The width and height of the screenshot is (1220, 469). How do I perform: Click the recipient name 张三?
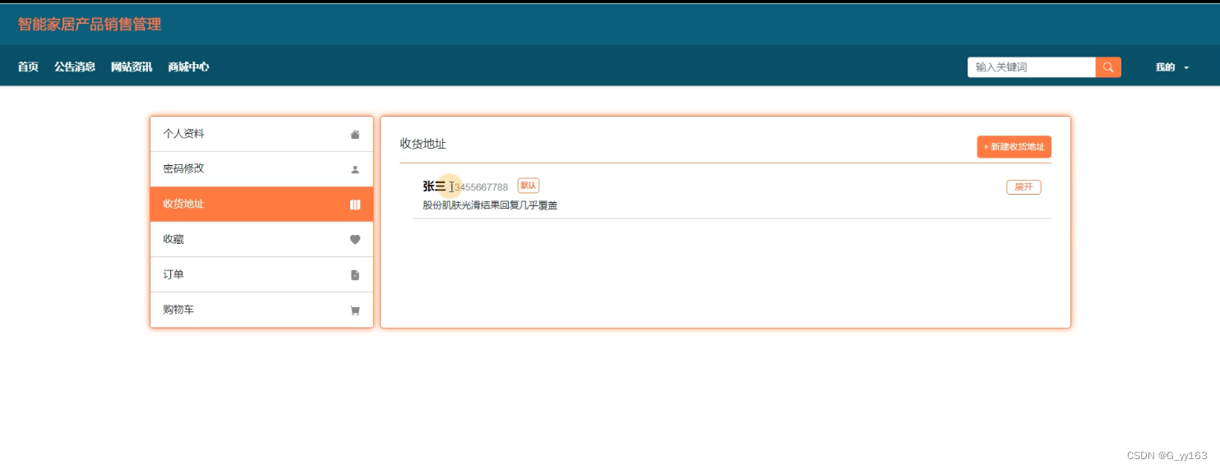(x=434, y=186)
